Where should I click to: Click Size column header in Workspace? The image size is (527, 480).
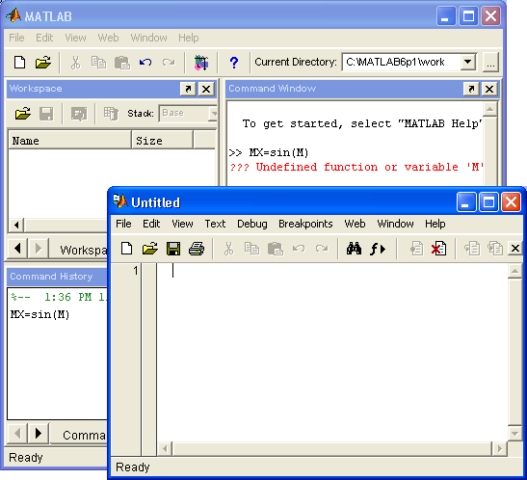[162, 140]
